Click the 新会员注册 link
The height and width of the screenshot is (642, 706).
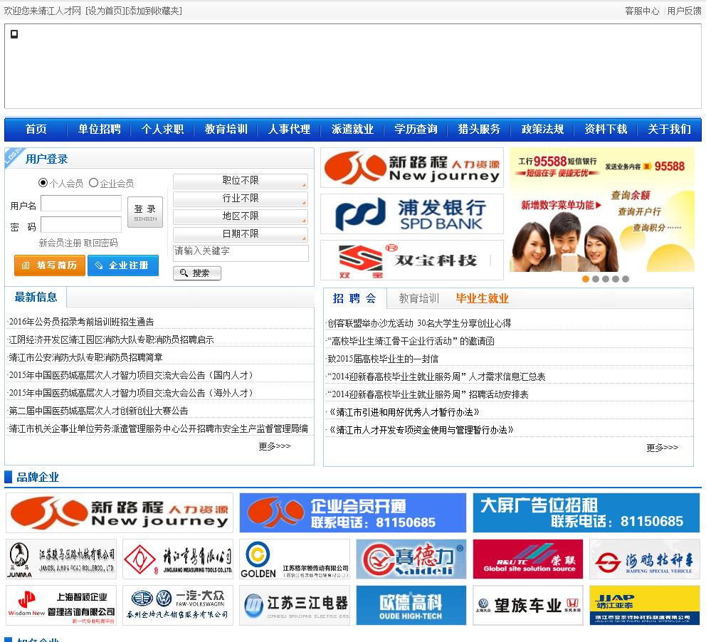[x=60, y=243]
